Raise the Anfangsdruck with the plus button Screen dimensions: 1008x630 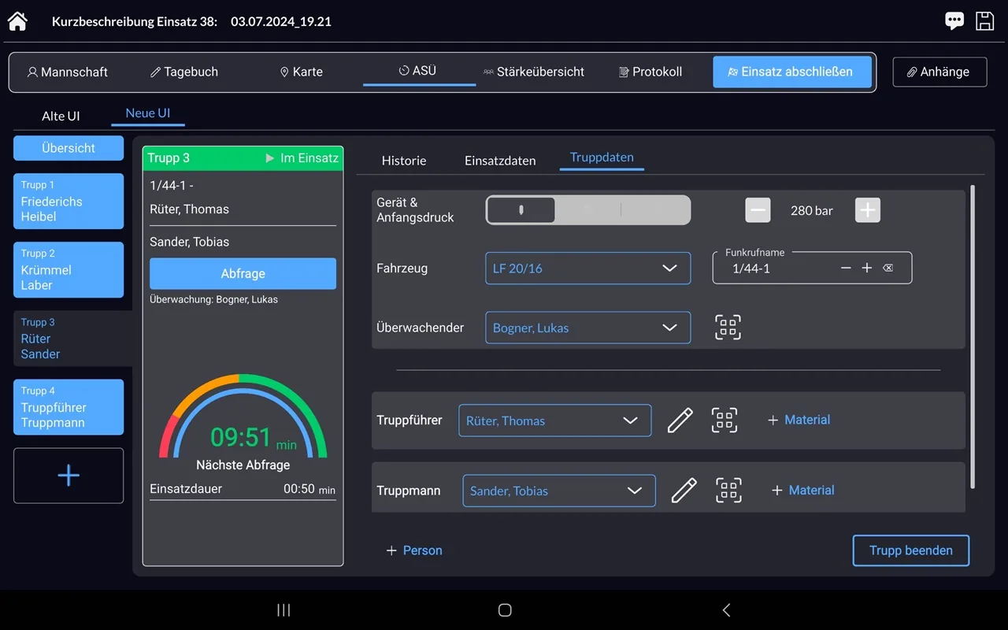868,210
